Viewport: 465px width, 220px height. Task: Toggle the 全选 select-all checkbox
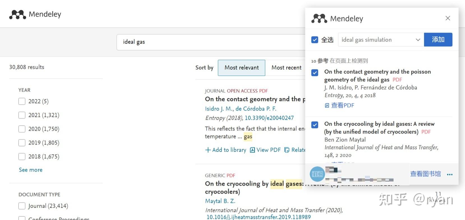pyautogui.click(x=314, y=40)
